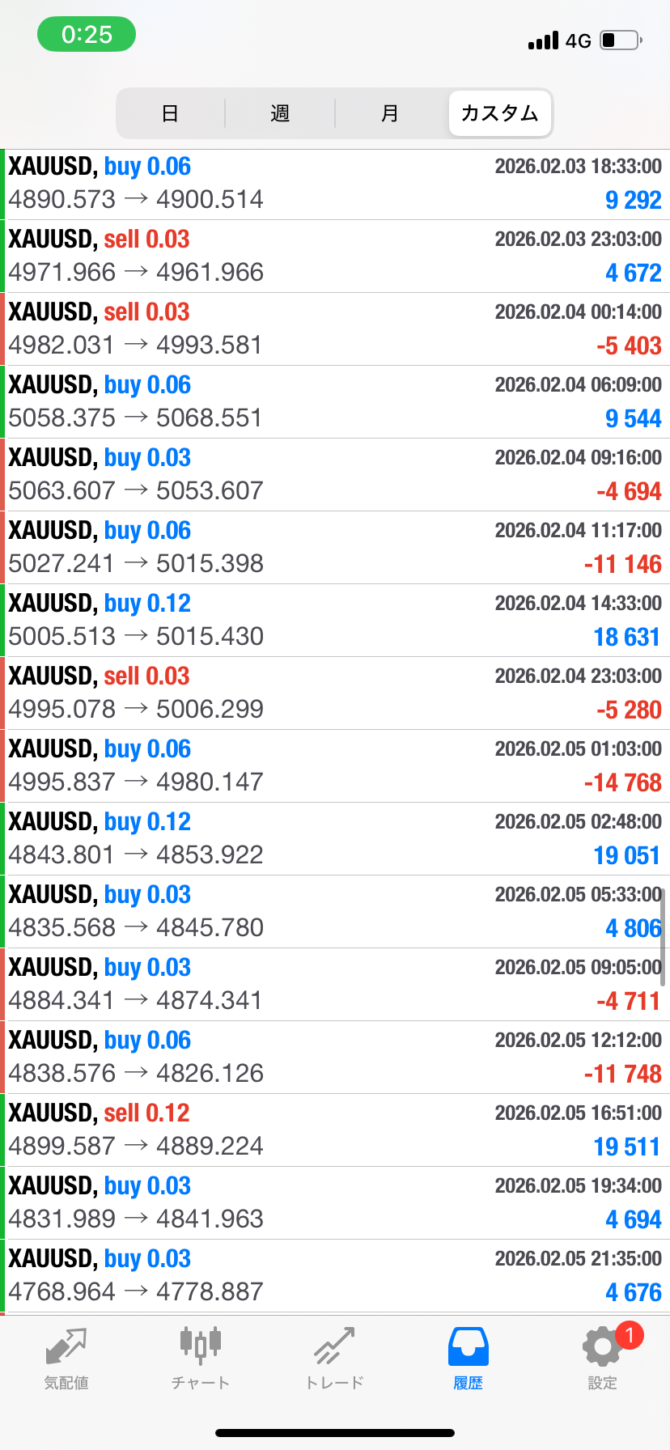
Task: Switch to the 週 week period
Action: [x=280, y=113]
